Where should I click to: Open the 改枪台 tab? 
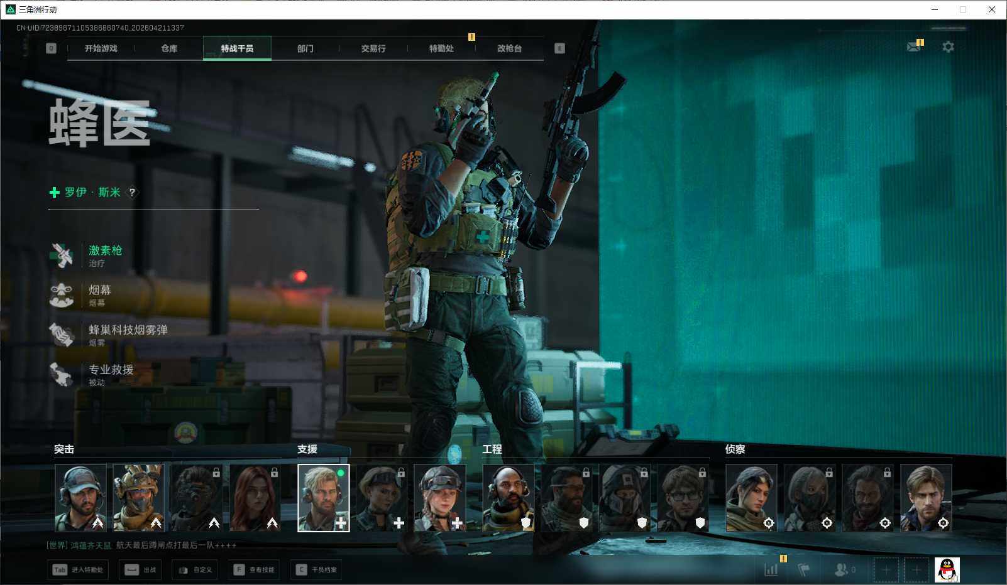509,48
